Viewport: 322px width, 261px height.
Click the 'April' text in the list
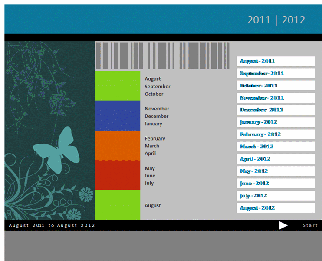click(x=150, y=154)
